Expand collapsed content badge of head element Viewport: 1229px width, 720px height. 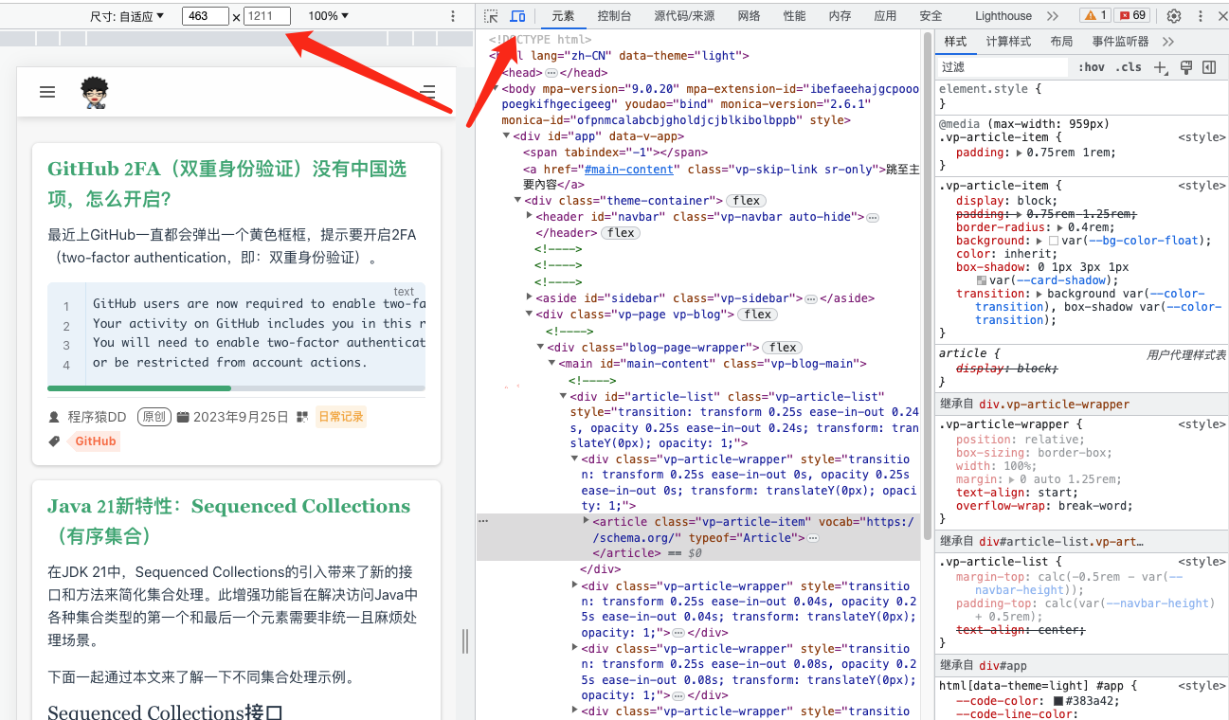click(551, 73)
